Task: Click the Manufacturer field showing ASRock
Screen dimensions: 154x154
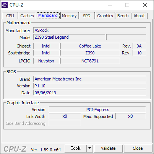Action: pos(90,30)
